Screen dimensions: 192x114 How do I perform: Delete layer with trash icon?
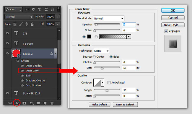(x=52, y=103)
